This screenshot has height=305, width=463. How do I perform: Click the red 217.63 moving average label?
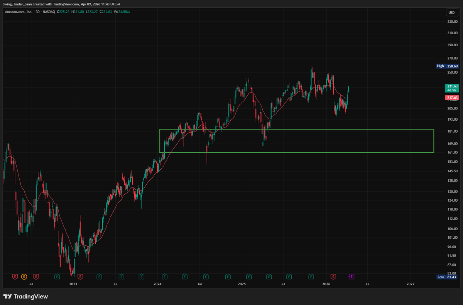click(x=452, y=98)
